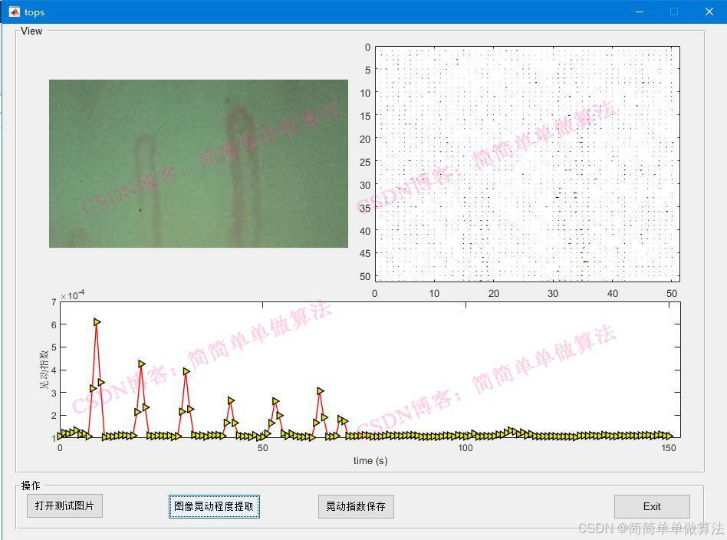The image size is (727, 540).
Task: Save shake index via 晃动指数保存 button
Action: tap(356, 506)
